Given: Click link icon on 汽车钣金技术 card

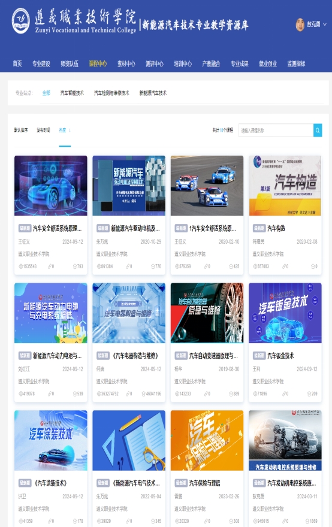Looking at the screenshot, I should point(284,393).
